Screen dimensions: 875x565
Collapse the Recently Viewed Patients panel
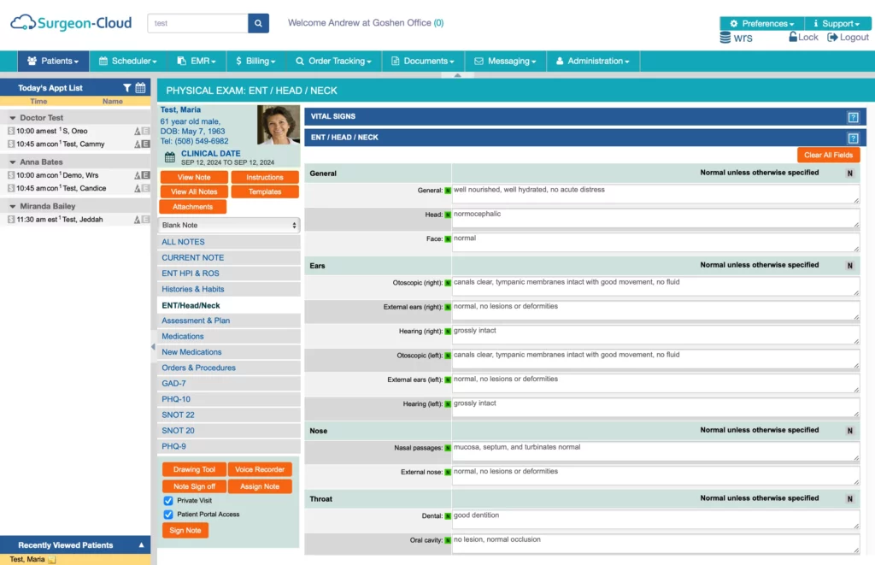tap(142, 545)
